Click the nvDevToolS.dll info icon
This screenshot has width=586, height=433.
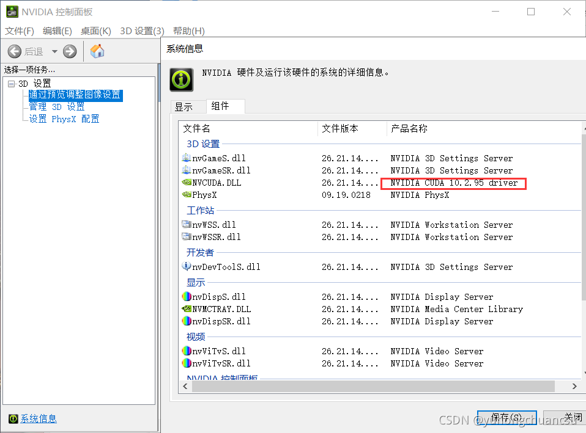pos(186,266)
